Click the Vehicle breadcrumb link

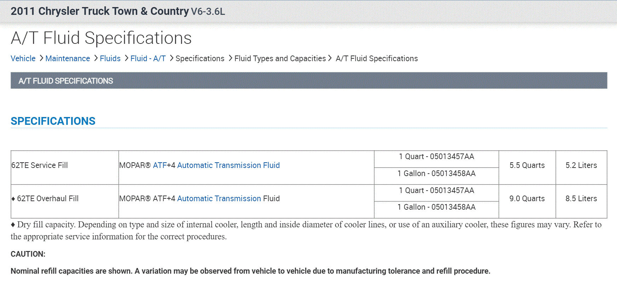(23, 58)
